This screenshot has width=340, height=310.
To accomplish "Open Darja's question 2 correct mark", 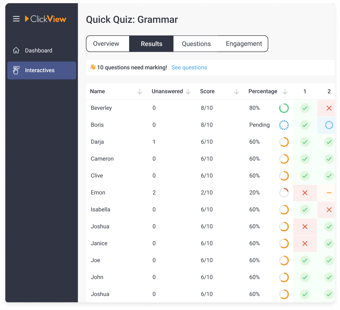I will pos(329,142).
